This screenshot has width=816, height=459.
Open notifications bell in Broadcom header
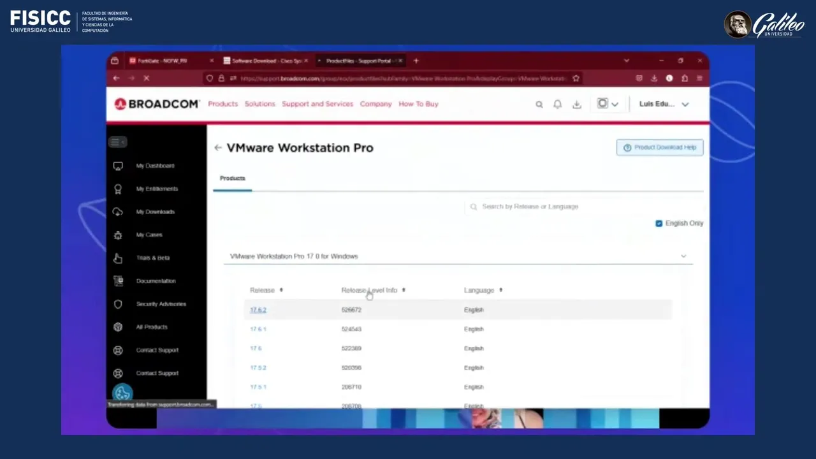[558, 105]
